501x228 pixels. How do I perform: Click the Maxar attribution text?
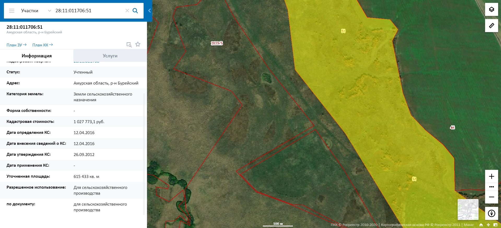(469, 225)
